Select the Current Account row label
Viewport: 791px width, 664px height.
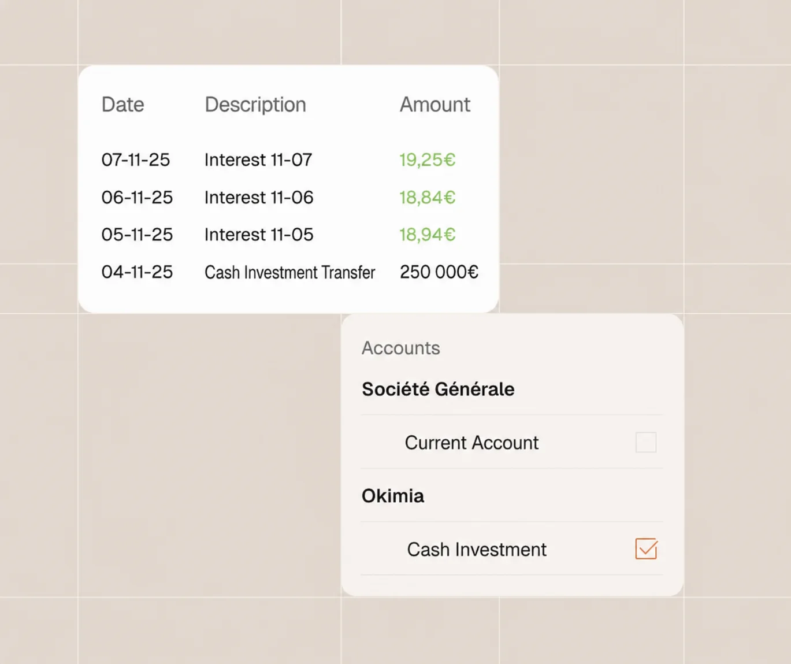[x=471, y=443]
